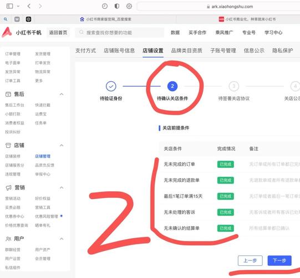Click the 最后1笔订单满15天 condition cell
The width and height of the screenshot is (300, 278).
click(x=183, y=196)
